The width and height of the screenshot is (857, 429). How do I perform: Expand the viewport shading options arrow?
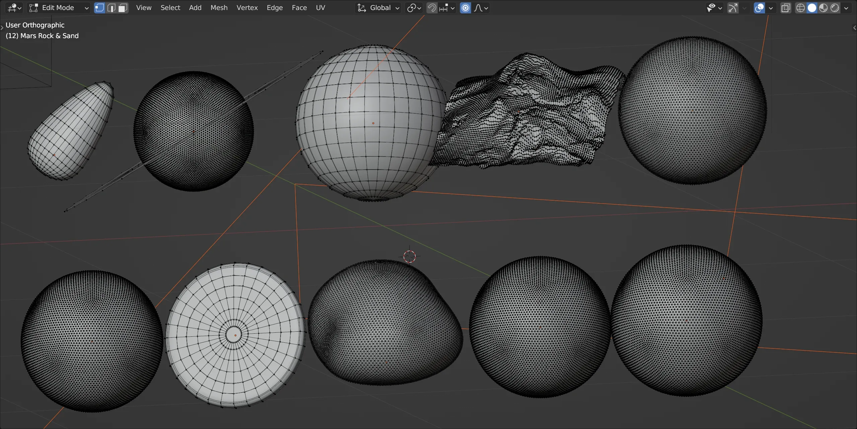[x=846, y=8]
